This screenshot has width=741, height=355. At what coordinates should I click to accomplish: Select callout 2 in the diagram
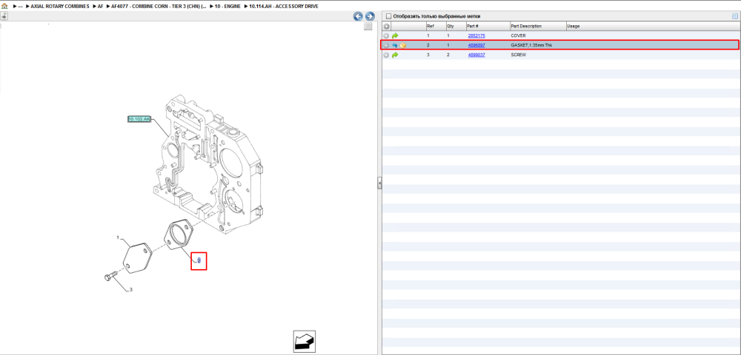[199, 260]
